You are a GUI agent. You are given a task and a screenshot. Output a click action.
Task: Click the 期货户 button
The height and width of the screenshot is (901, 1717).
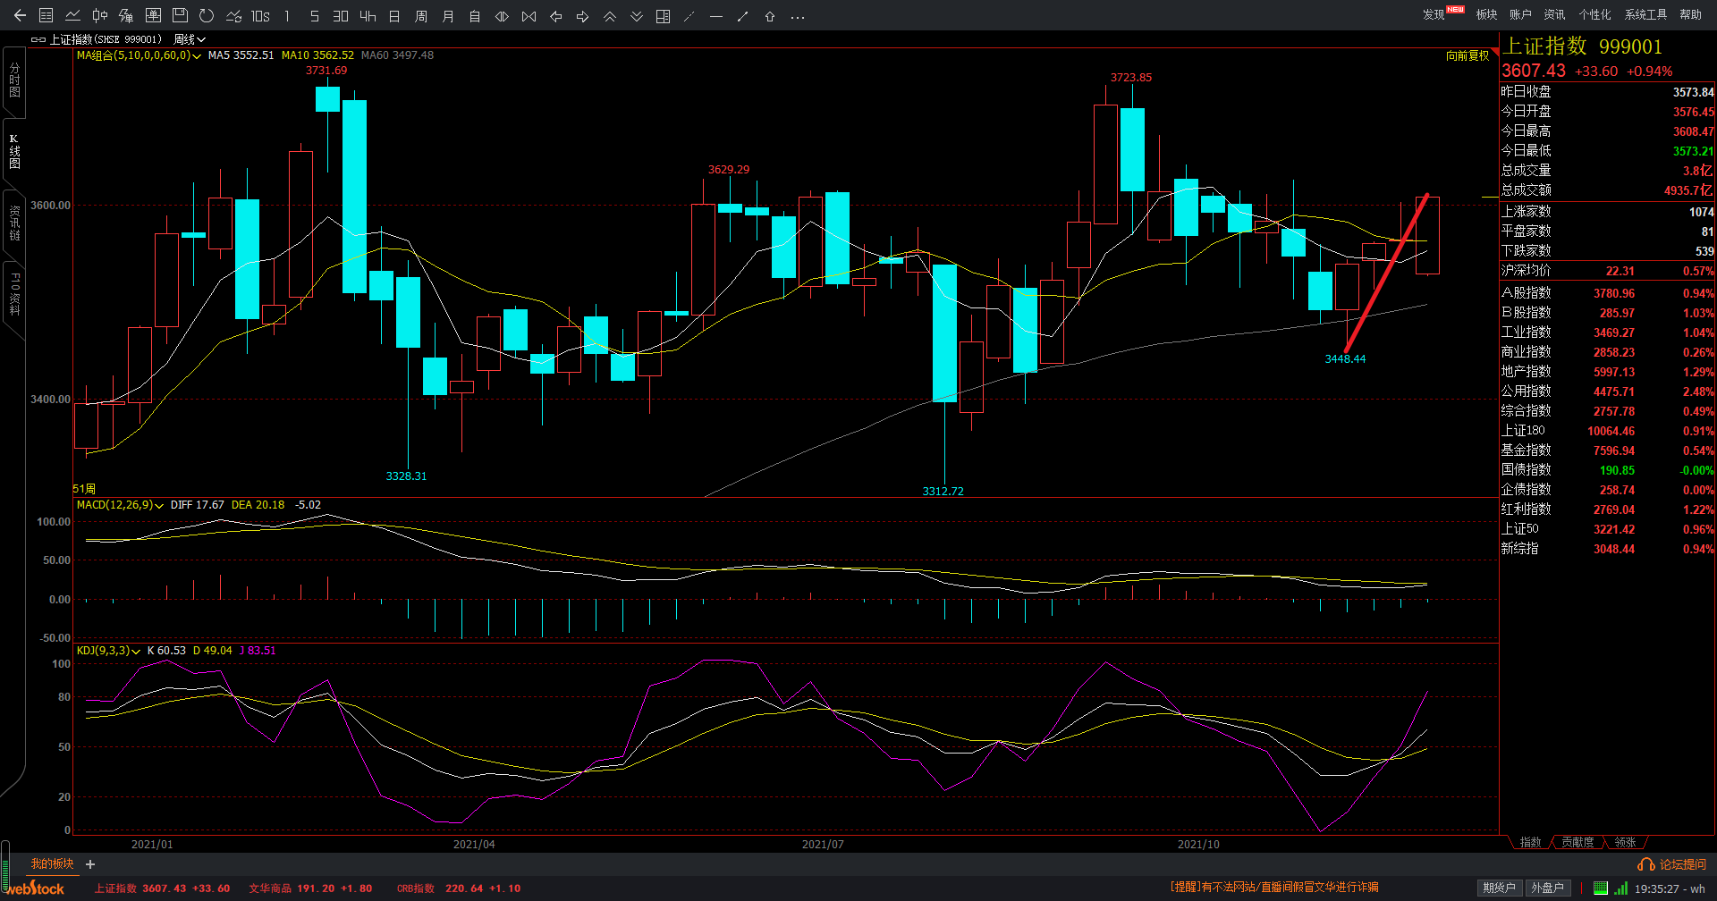point(1499,888)
